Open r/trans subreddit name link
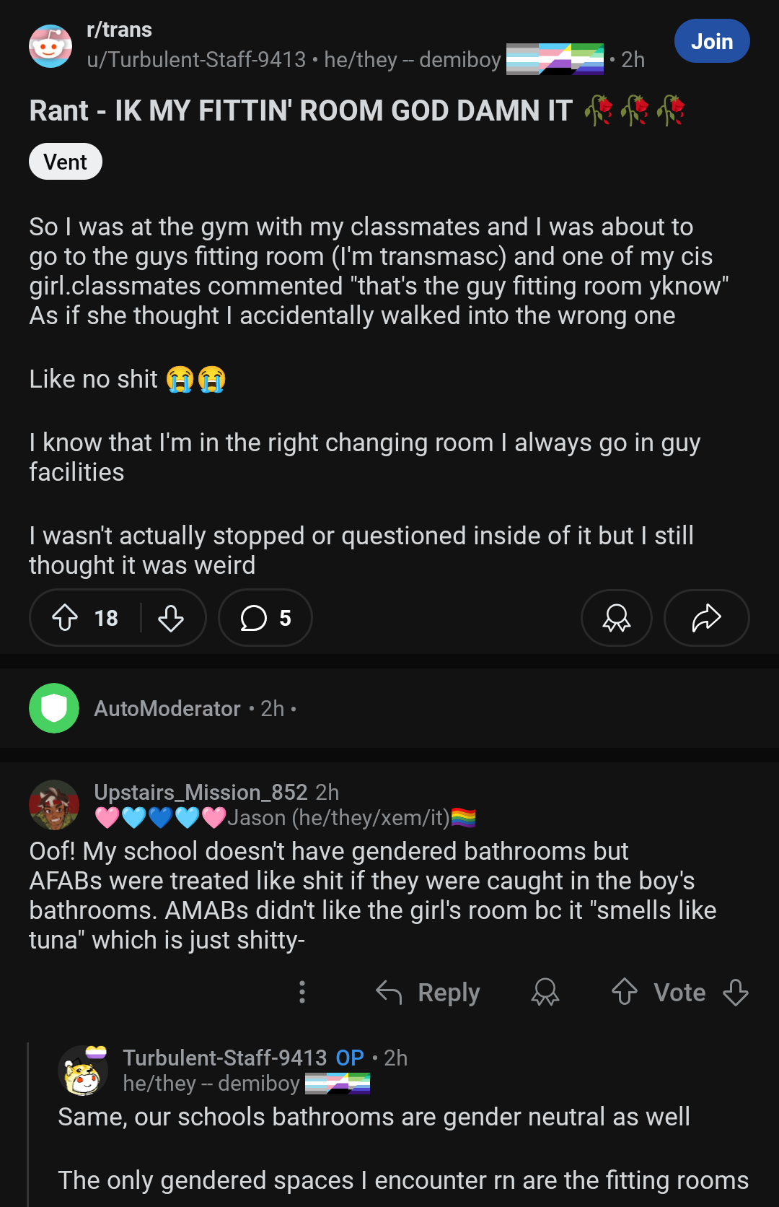This screenshot has width=779, height=1207. (x=119, y=30)
